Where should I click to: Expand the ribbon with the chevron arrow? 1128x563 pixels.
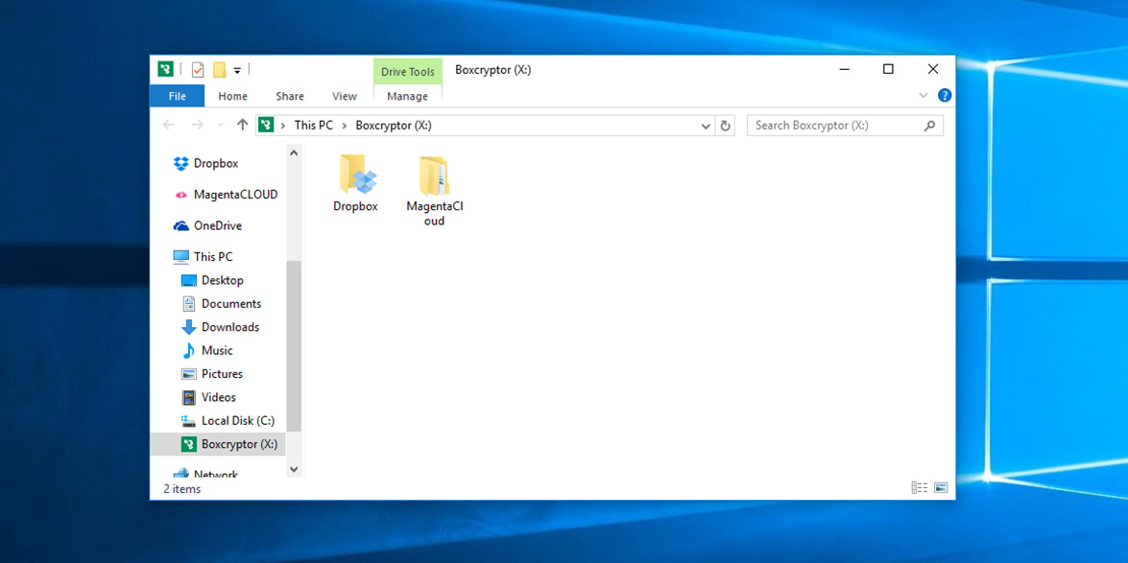[924, 96]
